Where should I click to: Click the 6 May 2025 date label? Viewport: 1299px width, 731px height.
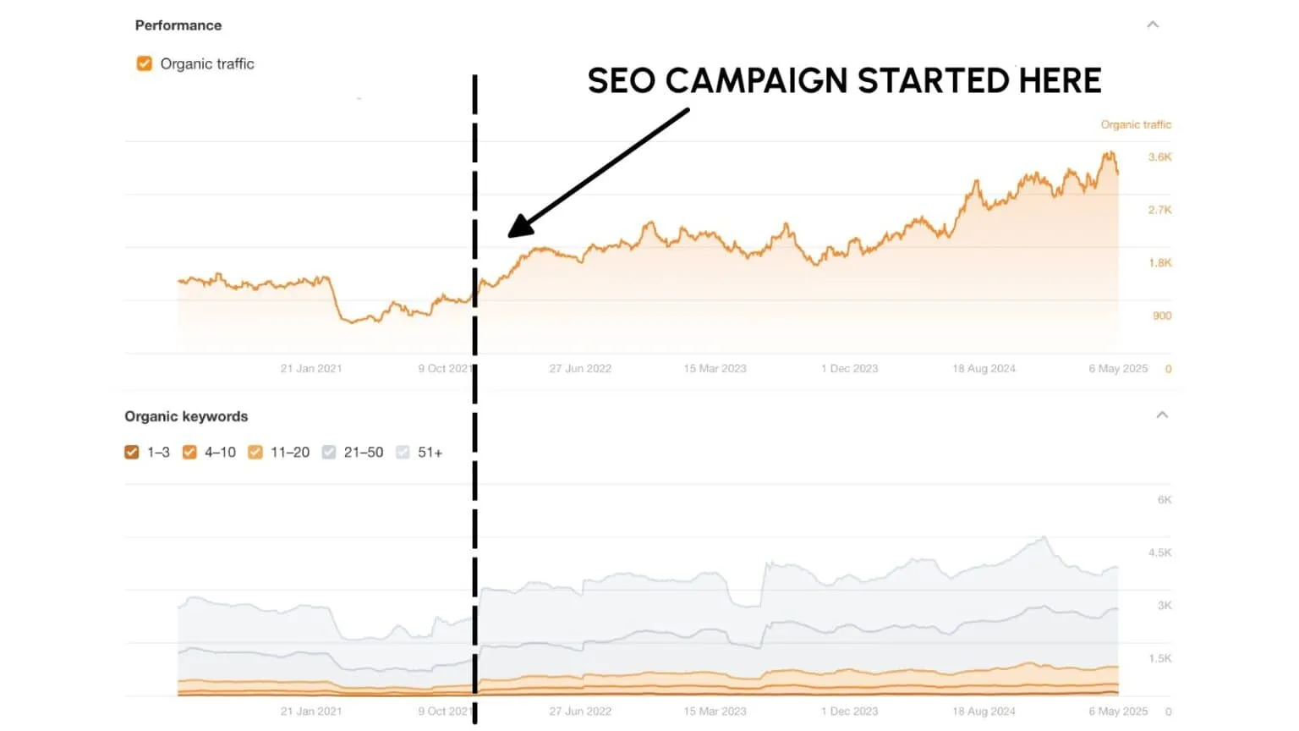1118,368
